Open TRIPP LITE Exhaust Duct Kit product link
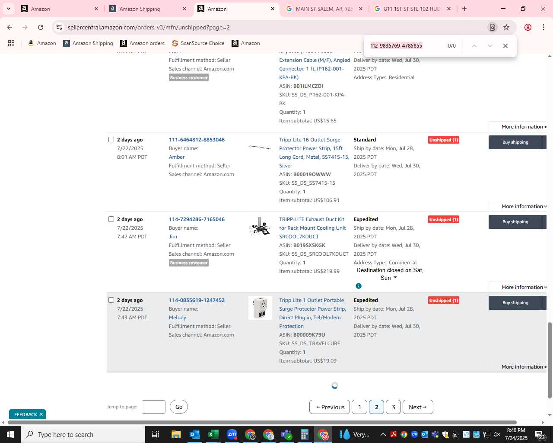This screenshot has height=443, width=553. click(312, 228)
